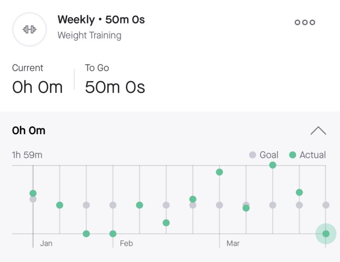Screen dimensions: 340x262
Task: Select the highlighted green dot at chart end
Action: (x=326, y=234)
